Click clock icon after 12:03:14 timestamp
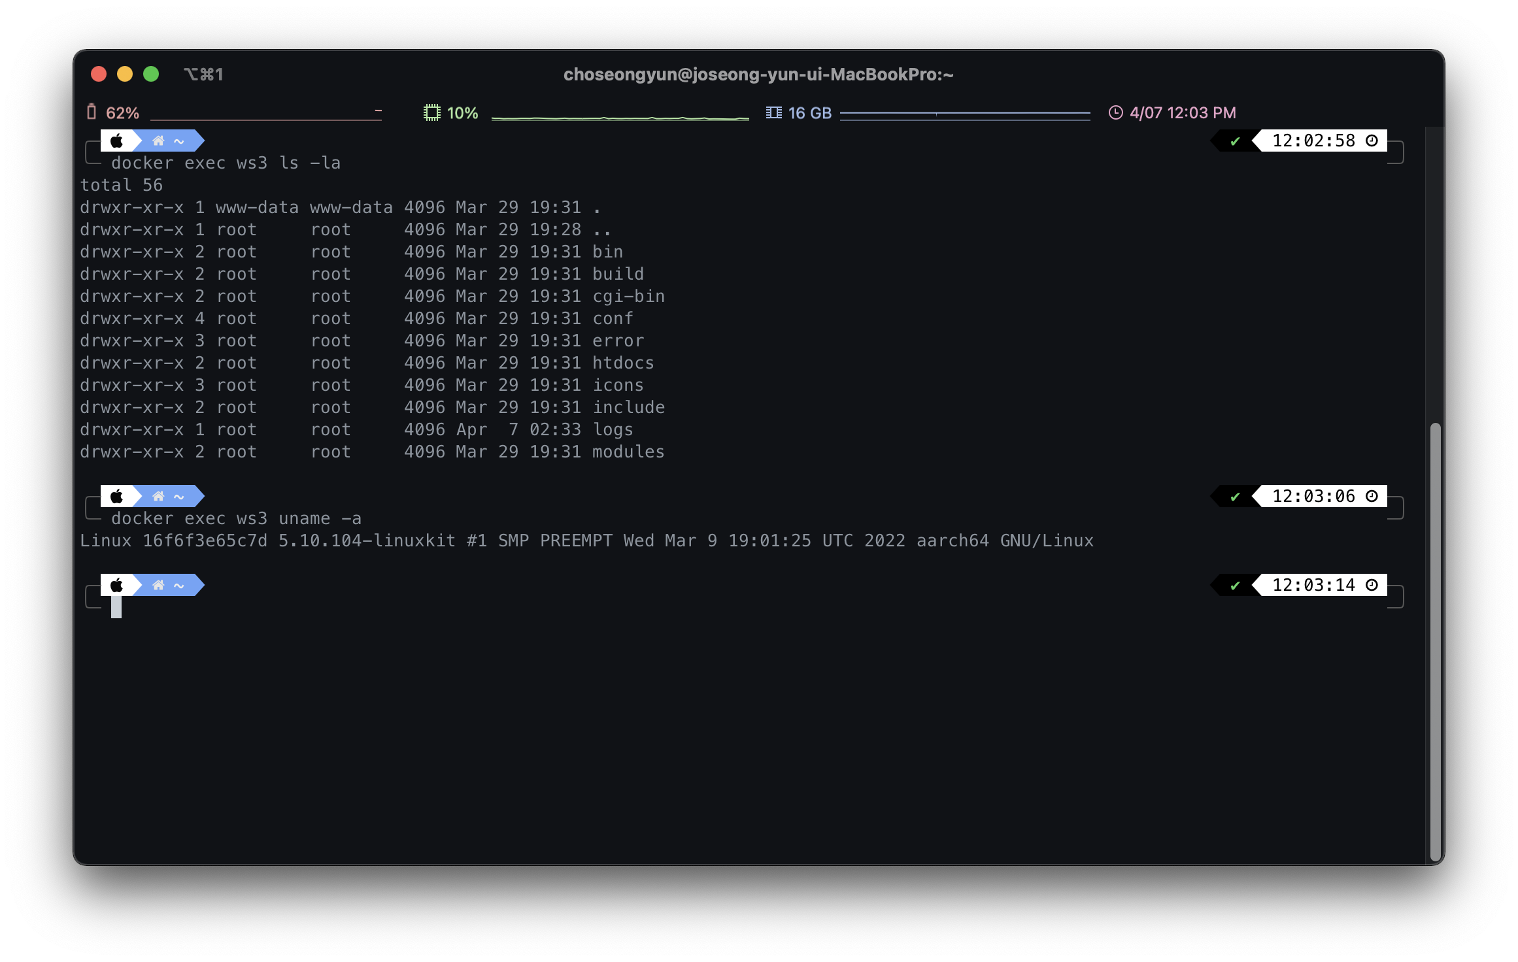 tap(1372, 585)
